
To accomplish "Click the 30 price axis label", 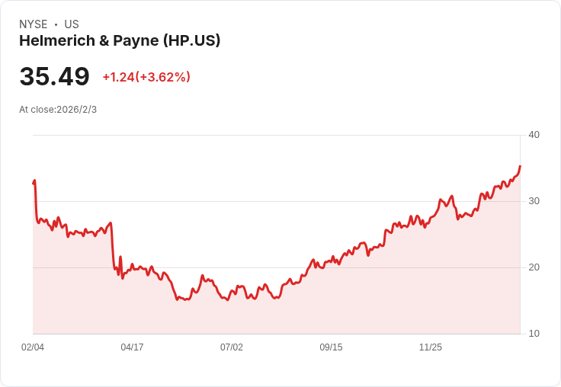I will pos(534,201).
